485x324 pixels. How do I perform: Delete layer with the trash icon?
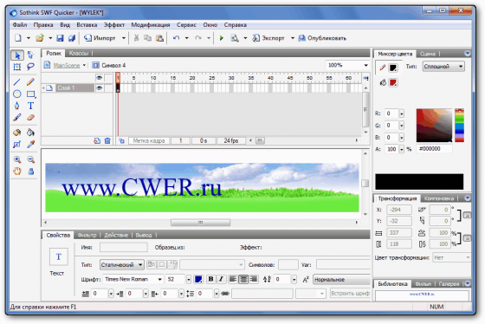click(x=107, y=141)
